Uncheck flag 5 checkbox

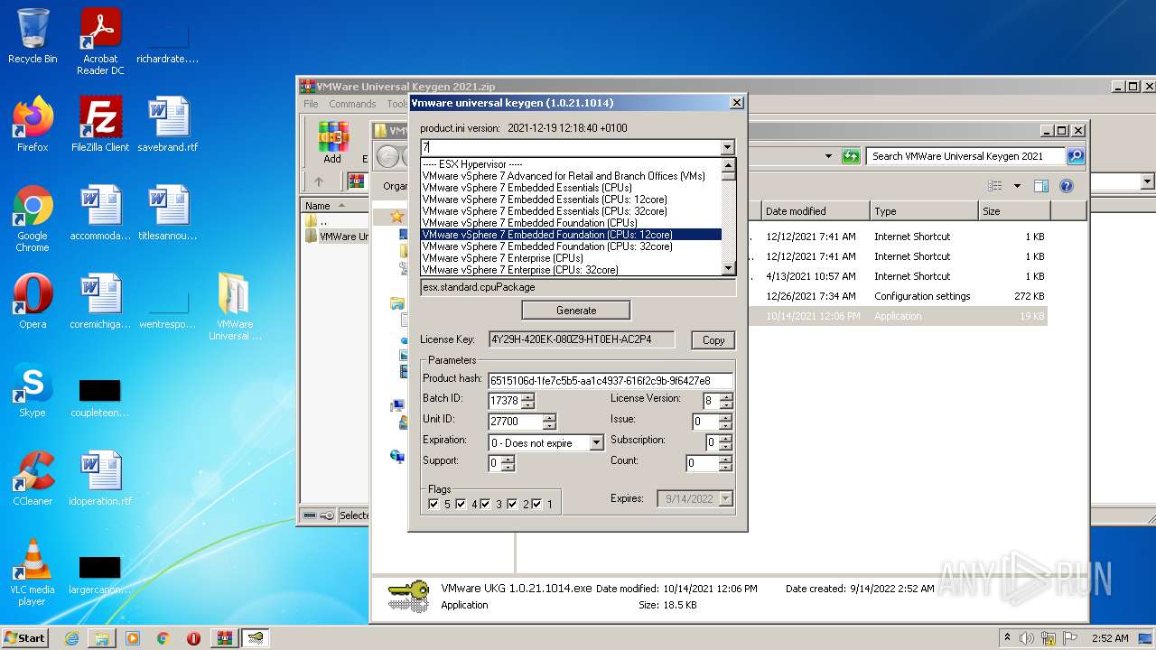coord(433,504)
